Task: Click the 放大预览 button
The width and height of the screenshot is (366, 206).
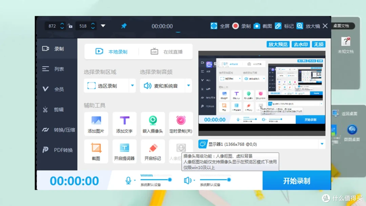Action: click(278, 44)
